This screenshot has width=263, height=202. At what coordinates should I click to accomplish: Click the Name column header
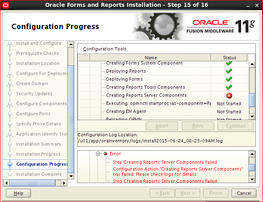(150, 58)
